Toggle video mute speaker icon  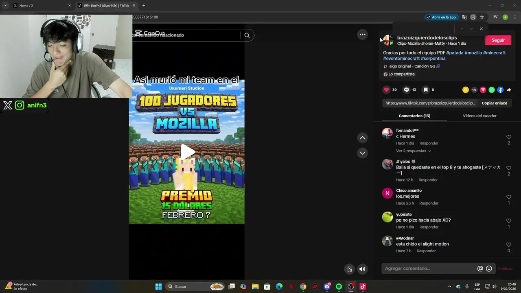[362, 269]
